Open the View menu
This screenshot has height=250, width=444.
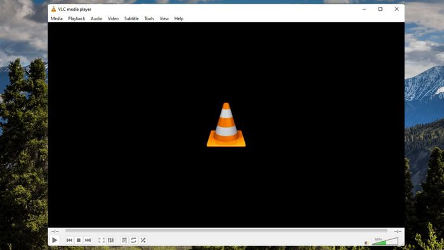point(164,18)
